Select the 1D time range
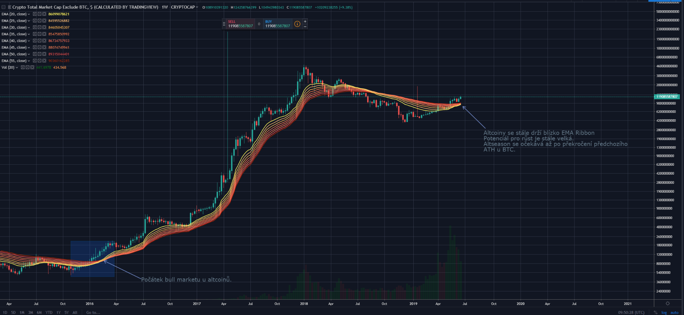The image size is (684, 315). point(5,312)
